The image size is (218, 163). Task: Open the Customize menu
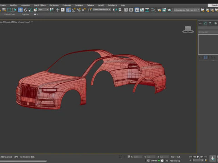click(67, 5)
